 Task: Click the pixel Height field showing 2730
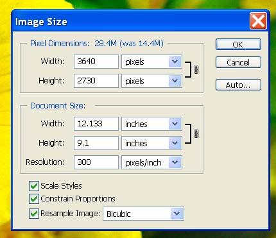click(96, 81)
